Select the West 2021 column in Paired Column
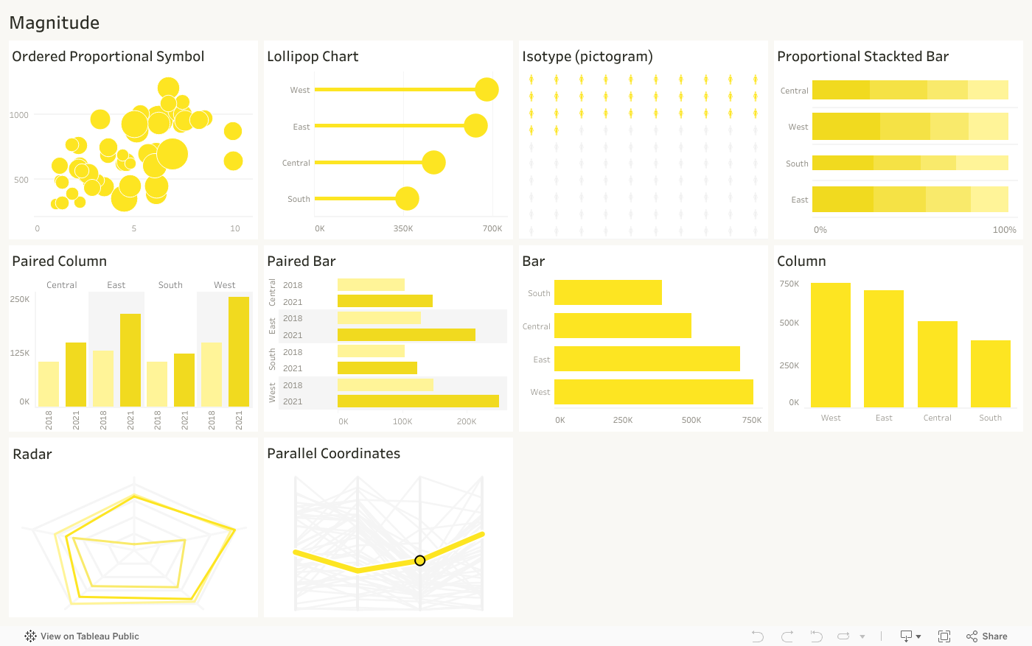 (x=239, y=351)
